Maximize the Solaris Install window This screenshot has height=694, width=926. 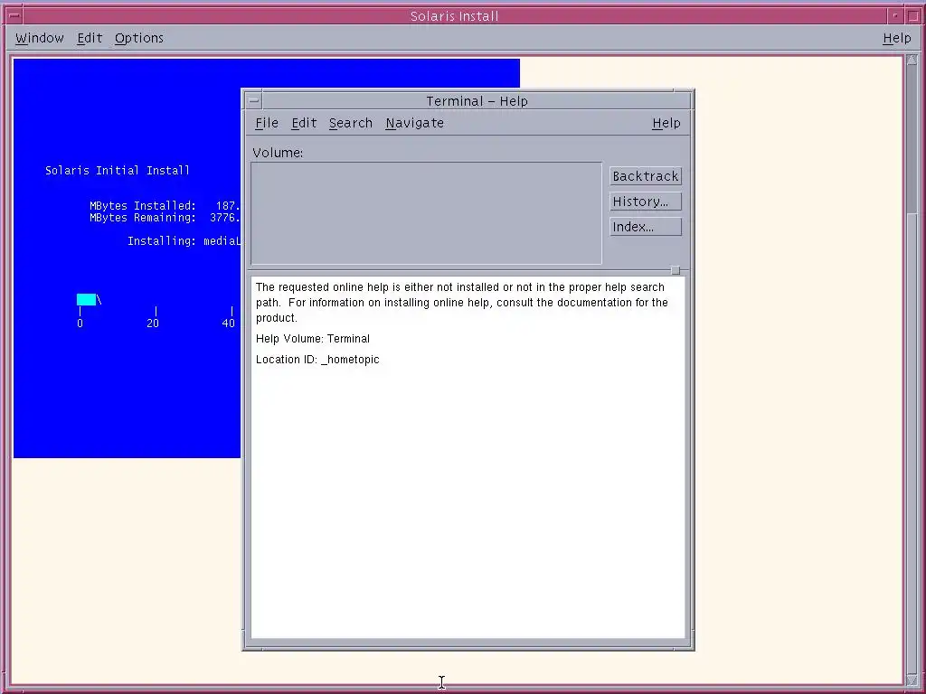coord(913,16)
